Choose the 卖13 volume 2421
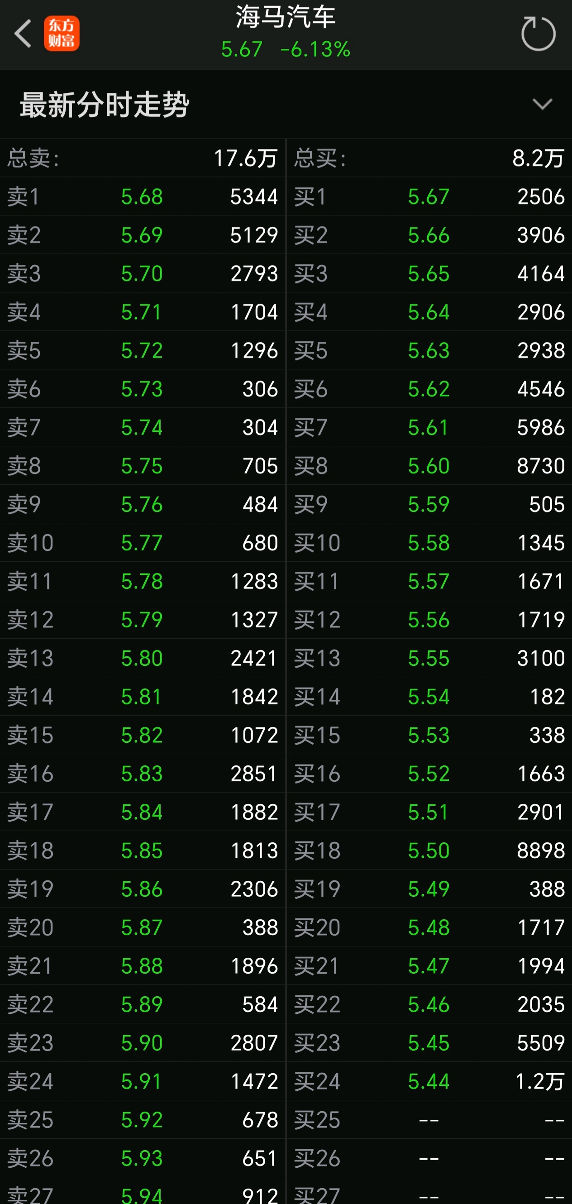Image resolution: width=572 pixels, height=1204 pixels. coord(254,658)
